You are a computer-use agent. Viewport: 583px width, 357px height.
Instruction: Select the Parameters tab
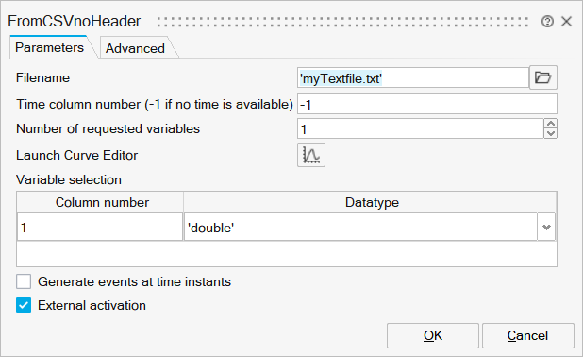(49, 47)
